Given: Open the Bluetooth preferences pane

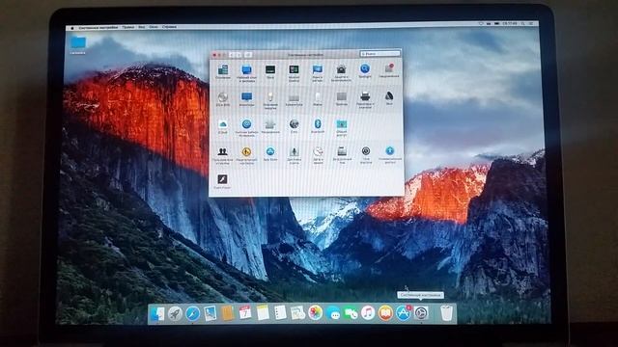Looking at the screenshot, I should 318,124.
